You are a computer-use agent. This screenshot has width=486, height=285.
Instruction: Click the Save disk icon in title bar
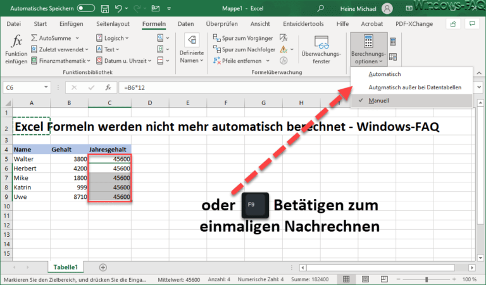click(105, 9)
